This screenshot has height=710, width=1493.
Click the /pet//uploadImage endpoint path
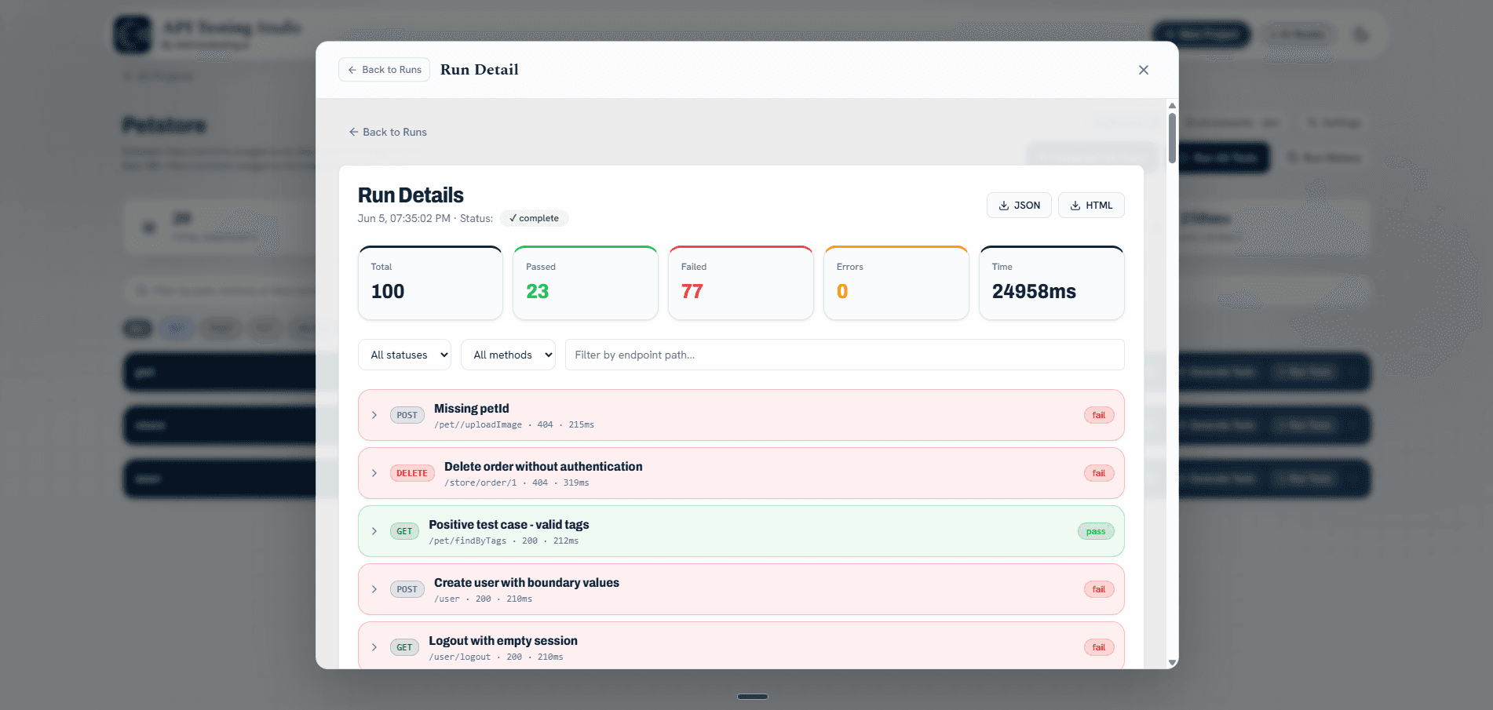coord(478,424)
